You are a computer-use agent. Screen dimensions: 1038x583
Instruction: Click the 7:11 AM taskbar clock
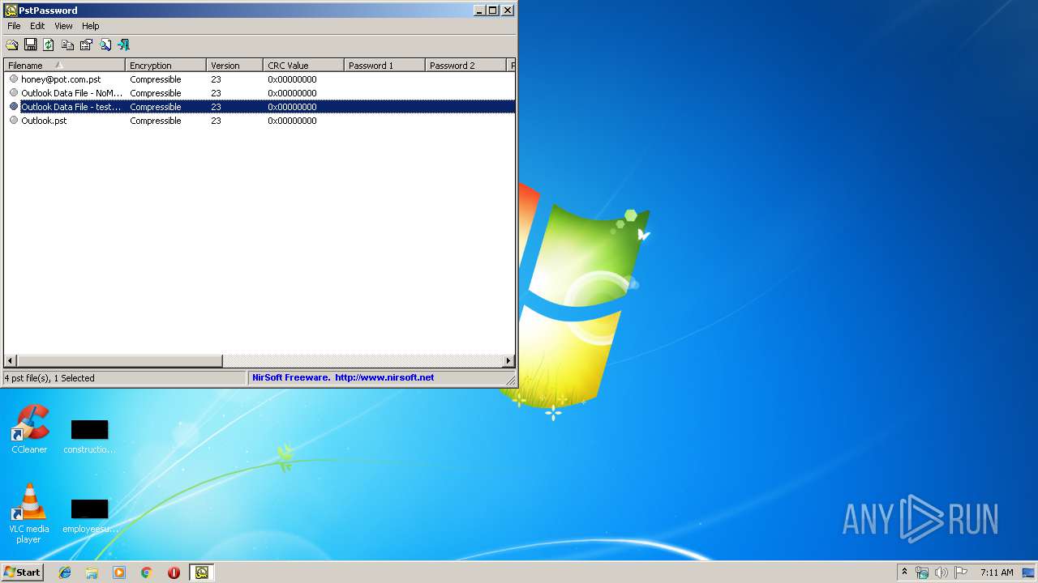(997, 572)
